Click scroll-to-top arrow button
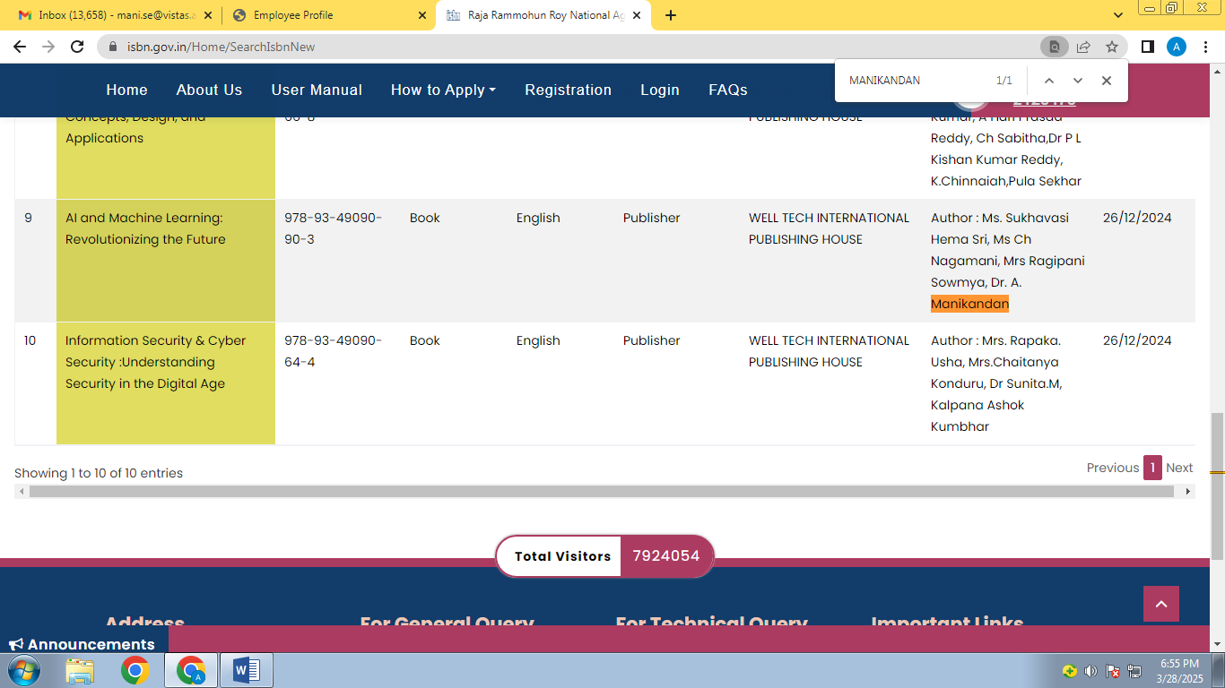Viewport: 1225px width, 688px height. coord(1160,604)
